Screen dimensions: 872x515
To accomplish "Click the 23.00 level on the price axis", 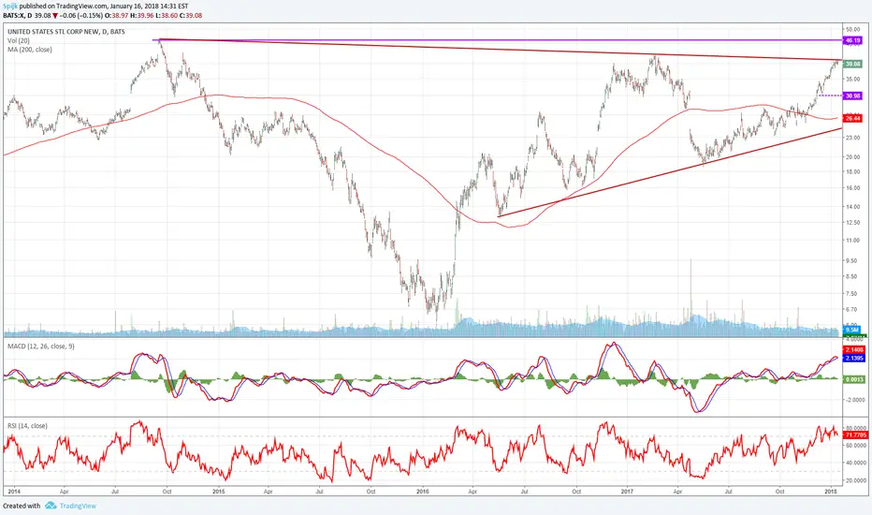I will coord(852,138).
